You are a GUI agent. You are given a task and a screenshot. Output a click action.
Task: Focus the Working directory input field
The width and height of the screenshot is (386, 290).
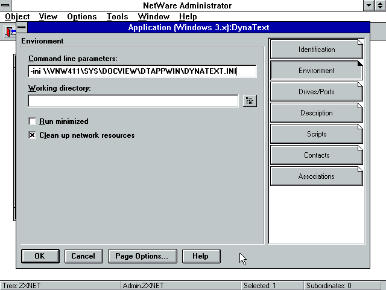[133, 101]
